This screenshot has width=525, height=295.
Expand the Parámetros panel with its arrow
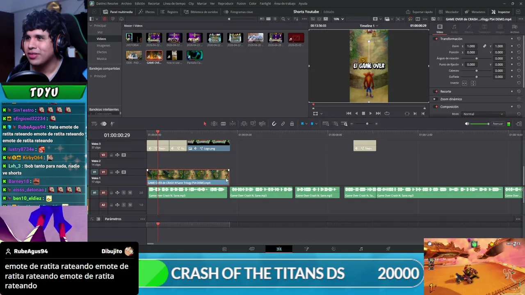92,219
